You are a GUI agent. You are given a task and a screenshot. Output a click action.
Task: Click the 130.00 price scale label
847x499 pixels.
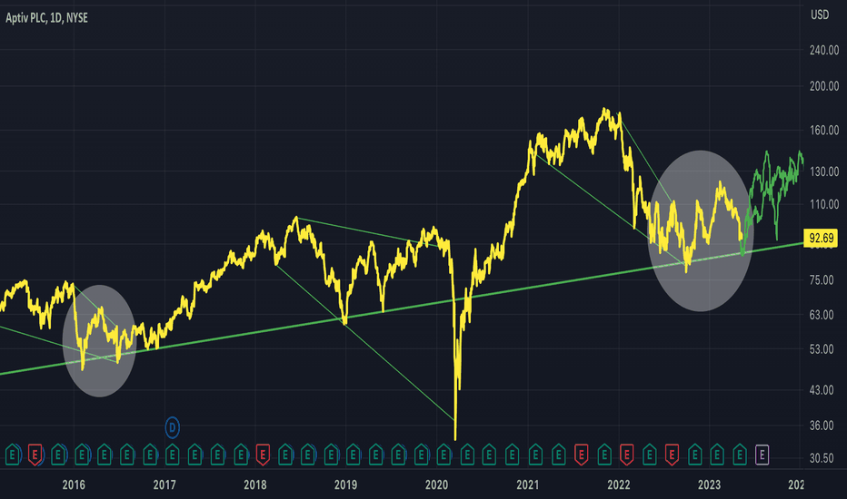pyautogui.click(x=823, y=171)
